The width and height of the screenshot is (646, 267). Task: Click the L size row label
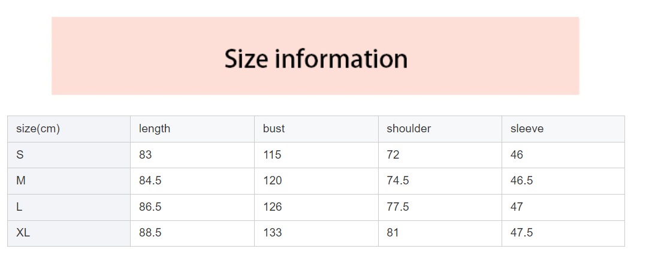tap(19, 207)
